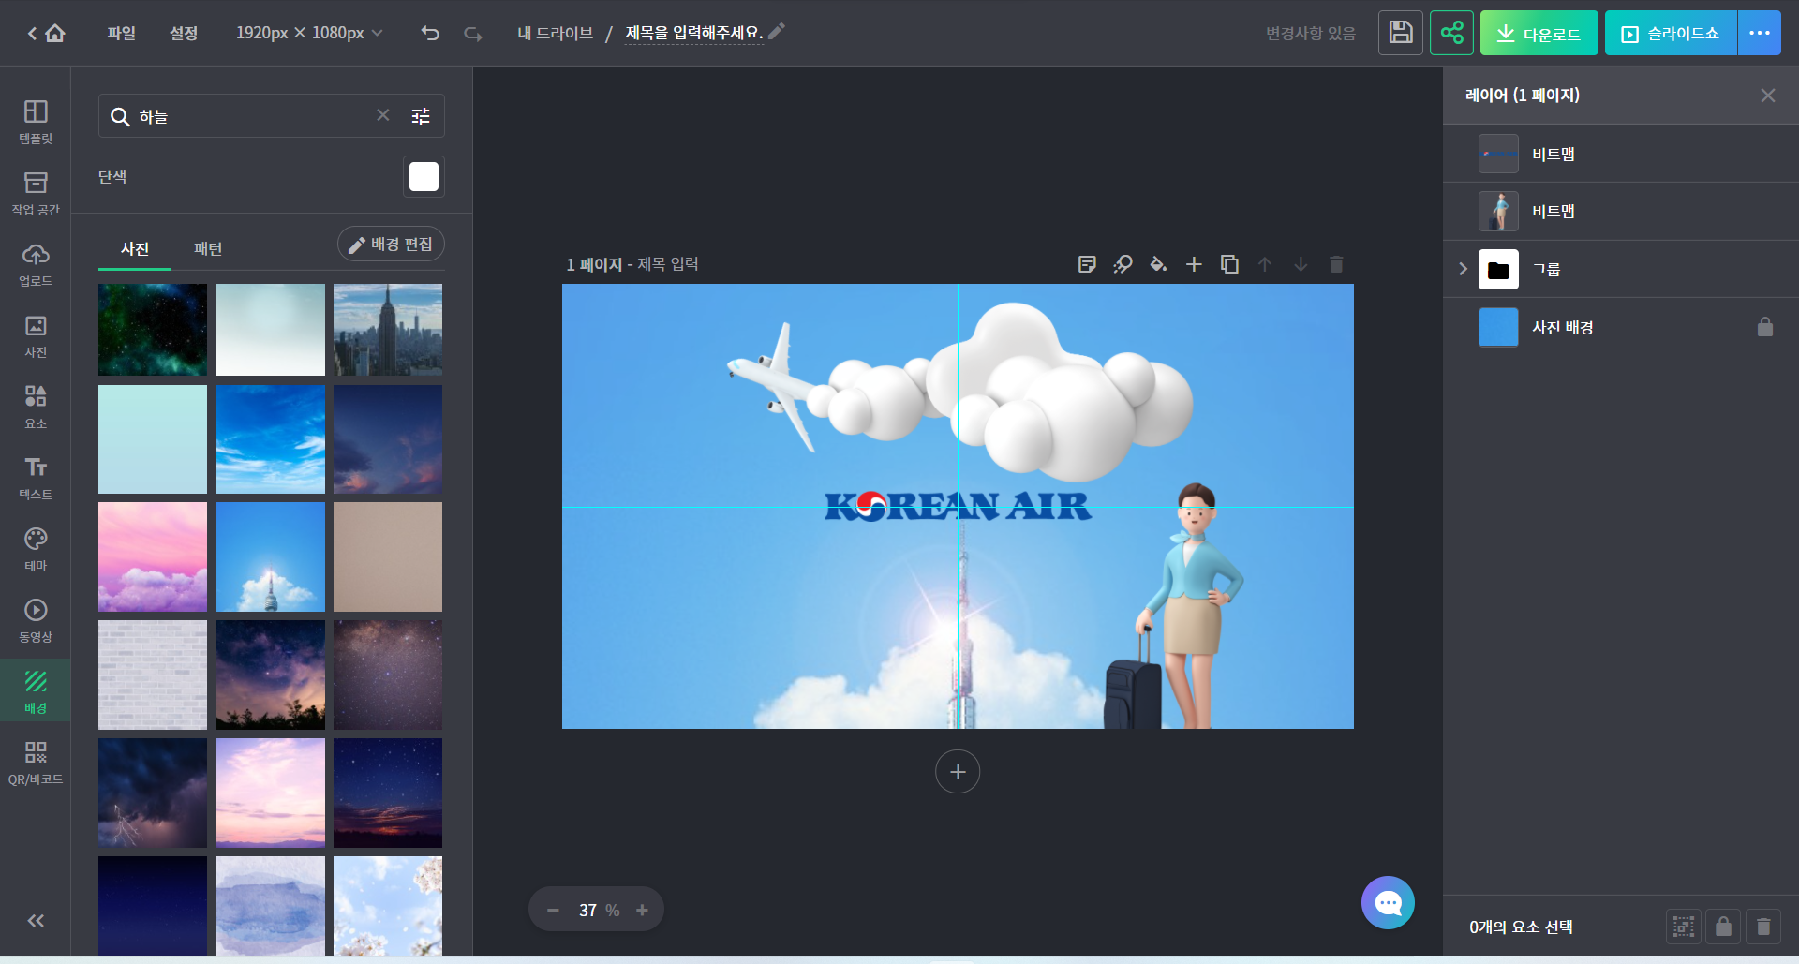Screen dimensions: 1799x964
Task: Go to the home icon
Action: pos(55,34)
